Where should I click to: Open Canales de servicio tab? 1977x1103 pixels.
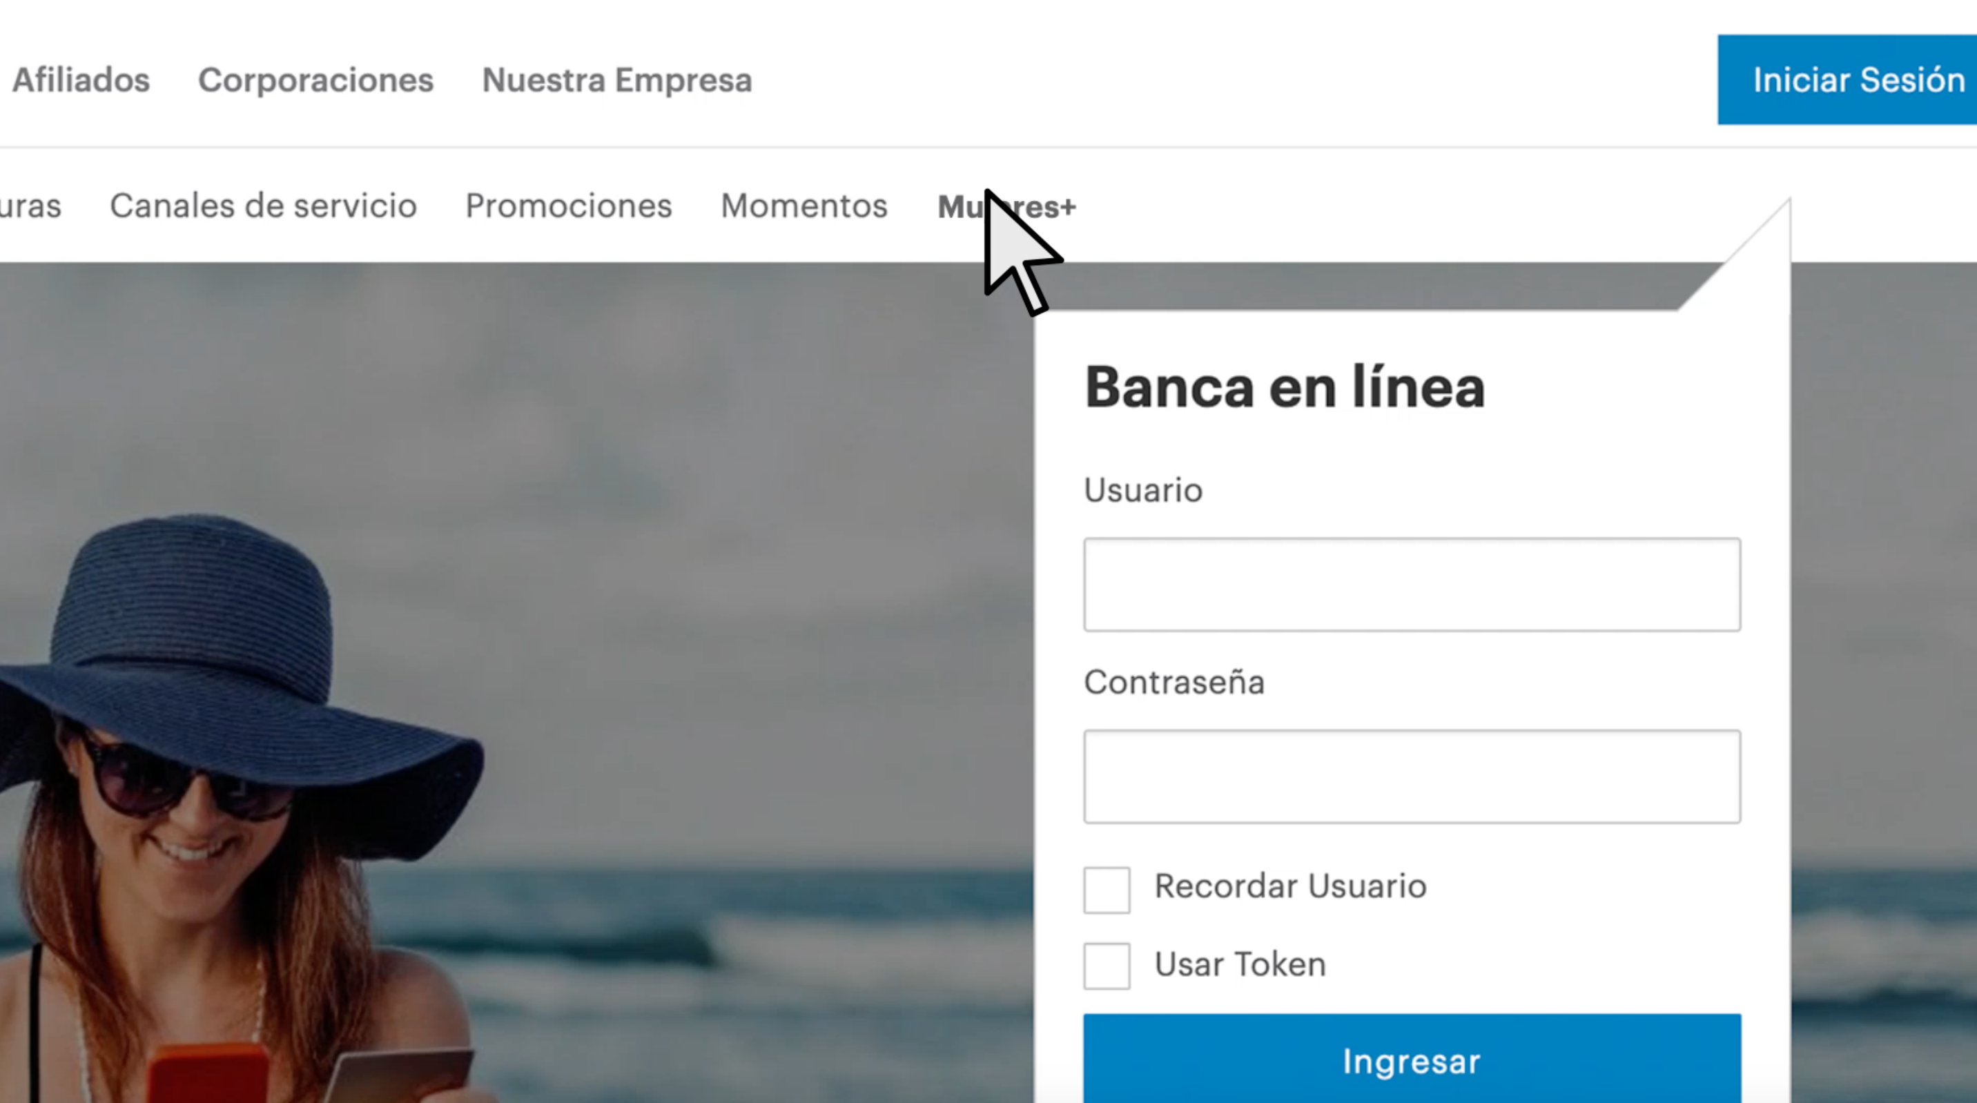pyautogui.click(x=263, y=206)
